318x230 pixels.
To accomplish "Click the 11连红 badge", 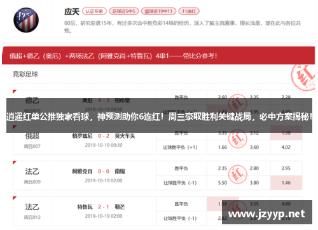I will point(189,11).
